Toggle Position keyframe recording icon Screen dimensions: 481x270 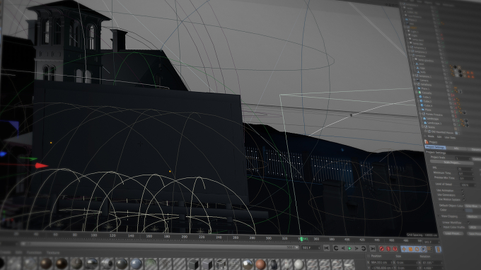tap(404, 250)
